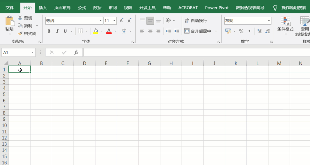Click the accounting number format icon
This screenshot has width=310, height=165.
pos(228,31)
